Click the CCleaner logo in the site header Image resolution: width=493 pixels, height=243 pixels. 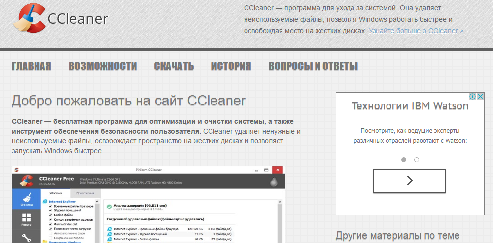(60, 18)
